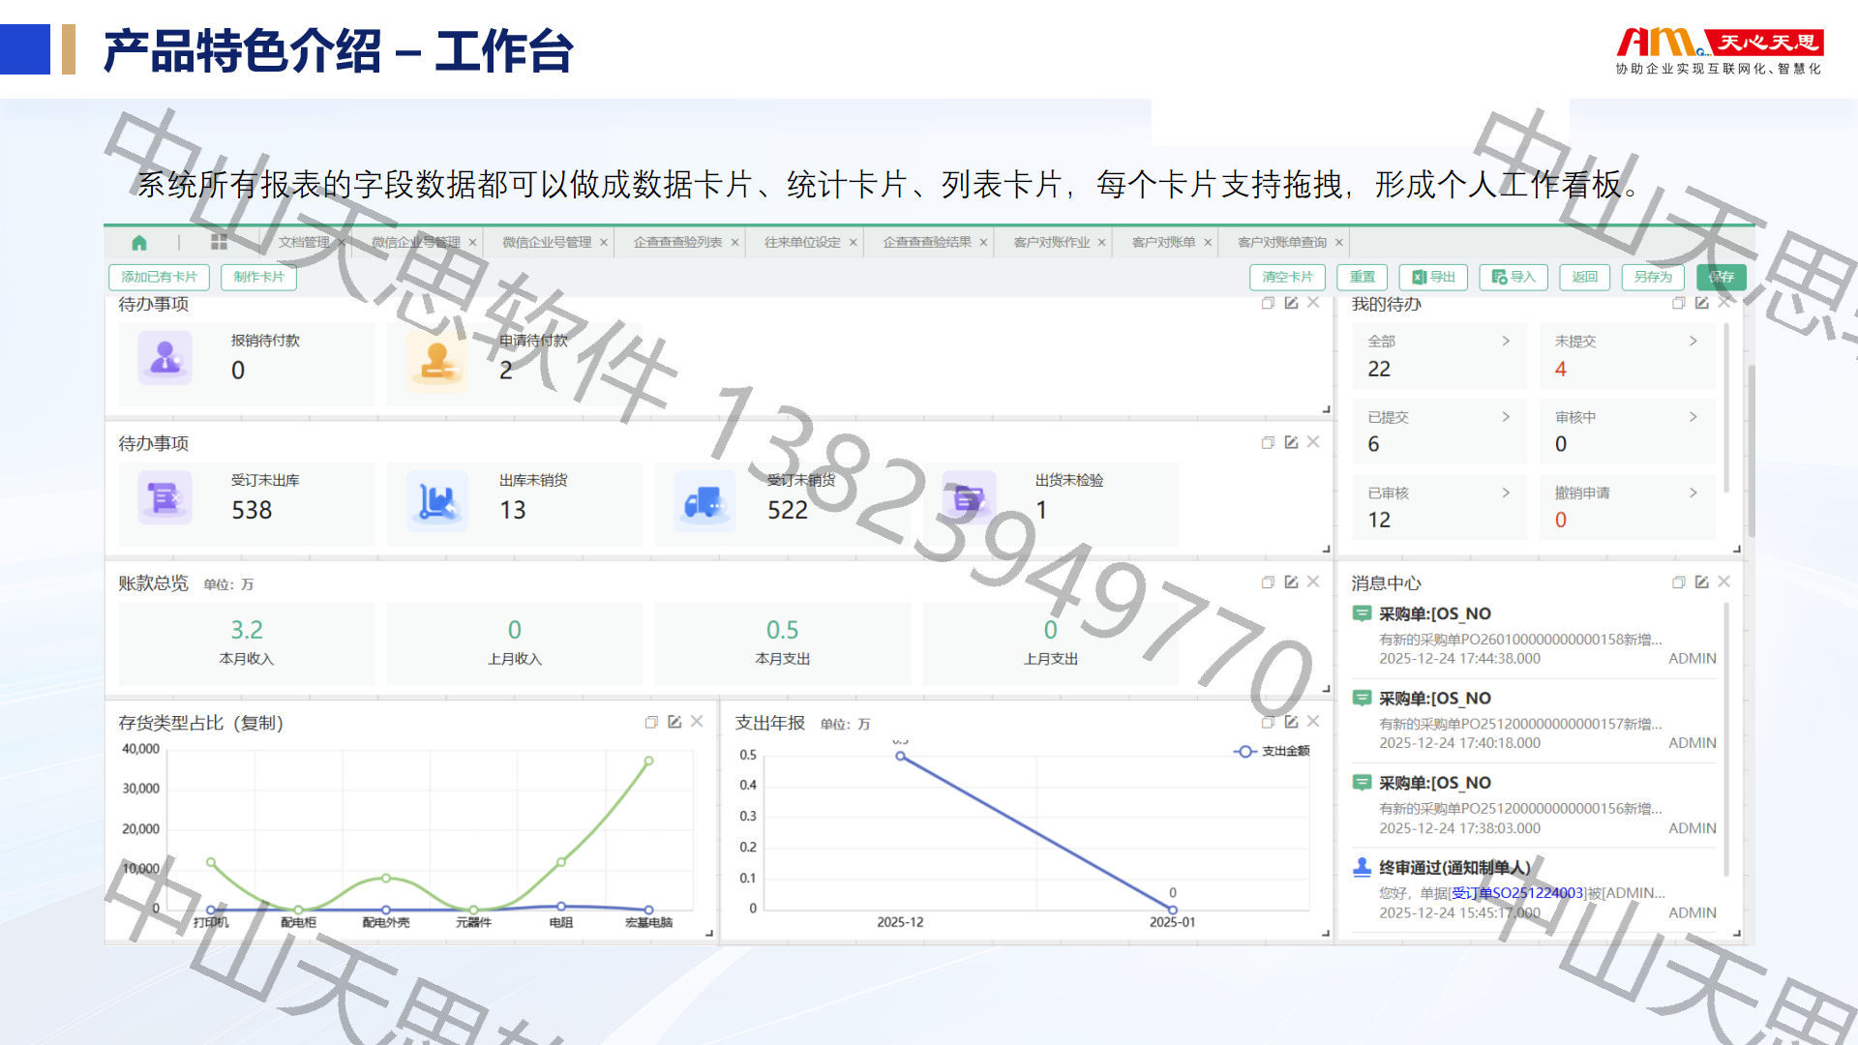Click the 受订未出库 value 538
The image size is (1858, 1045).
tap(252, 510)
